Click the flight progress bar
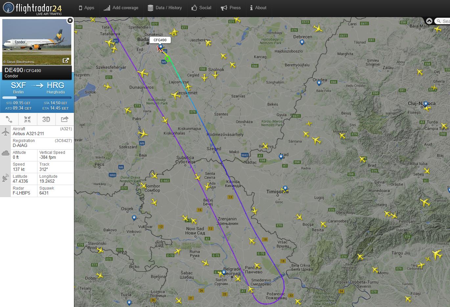450x307 pixels. coord(37,98)
